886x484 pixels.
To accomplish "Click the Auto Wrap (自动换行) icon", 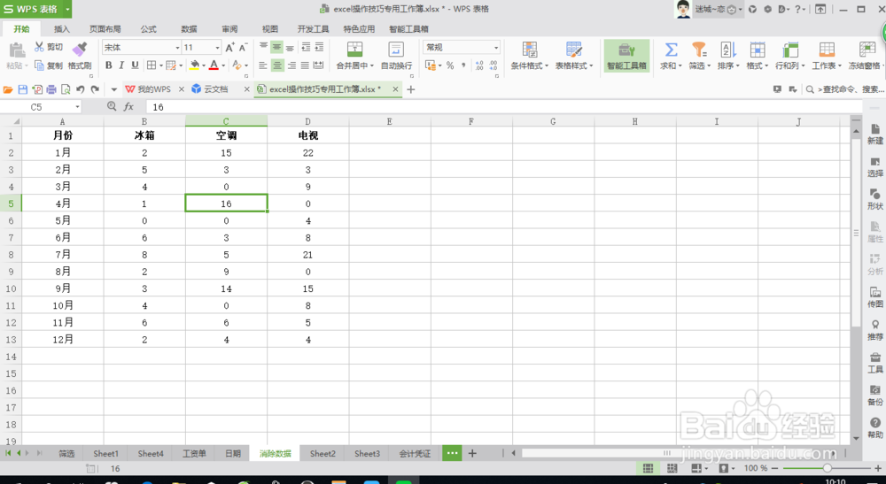I will pos(396,50).
